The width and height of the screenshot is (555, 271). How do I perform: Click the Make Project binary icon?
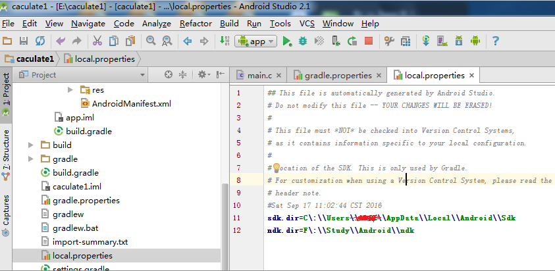tap(225, 41)
